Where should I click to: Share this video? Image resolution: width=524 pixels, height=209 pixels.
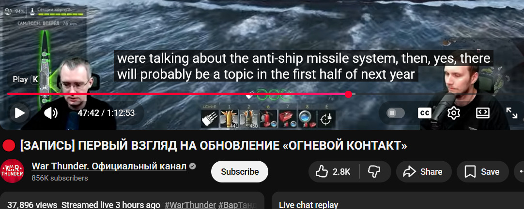[x=424, y=172]
